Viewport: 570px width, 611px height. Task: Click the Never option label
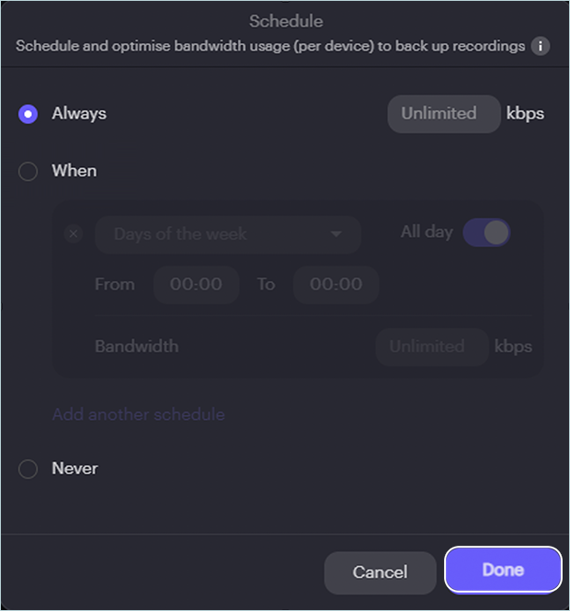click(x=74, y=469)
